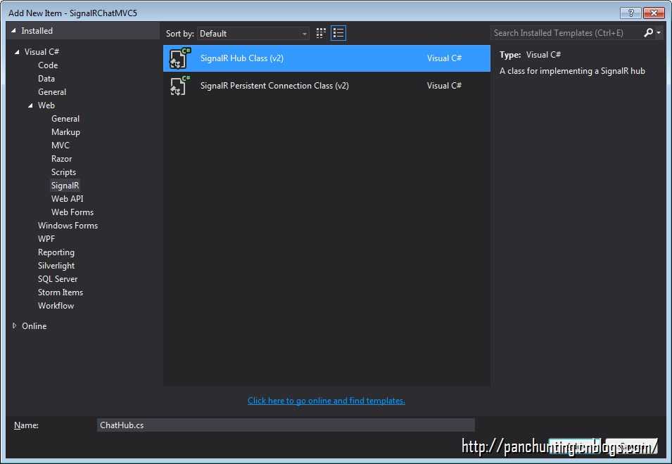Viewport: 672px width, 464px height.
Task: Choose SignalR Hub Class (v2) template
Action: click(x=327, y=58)
